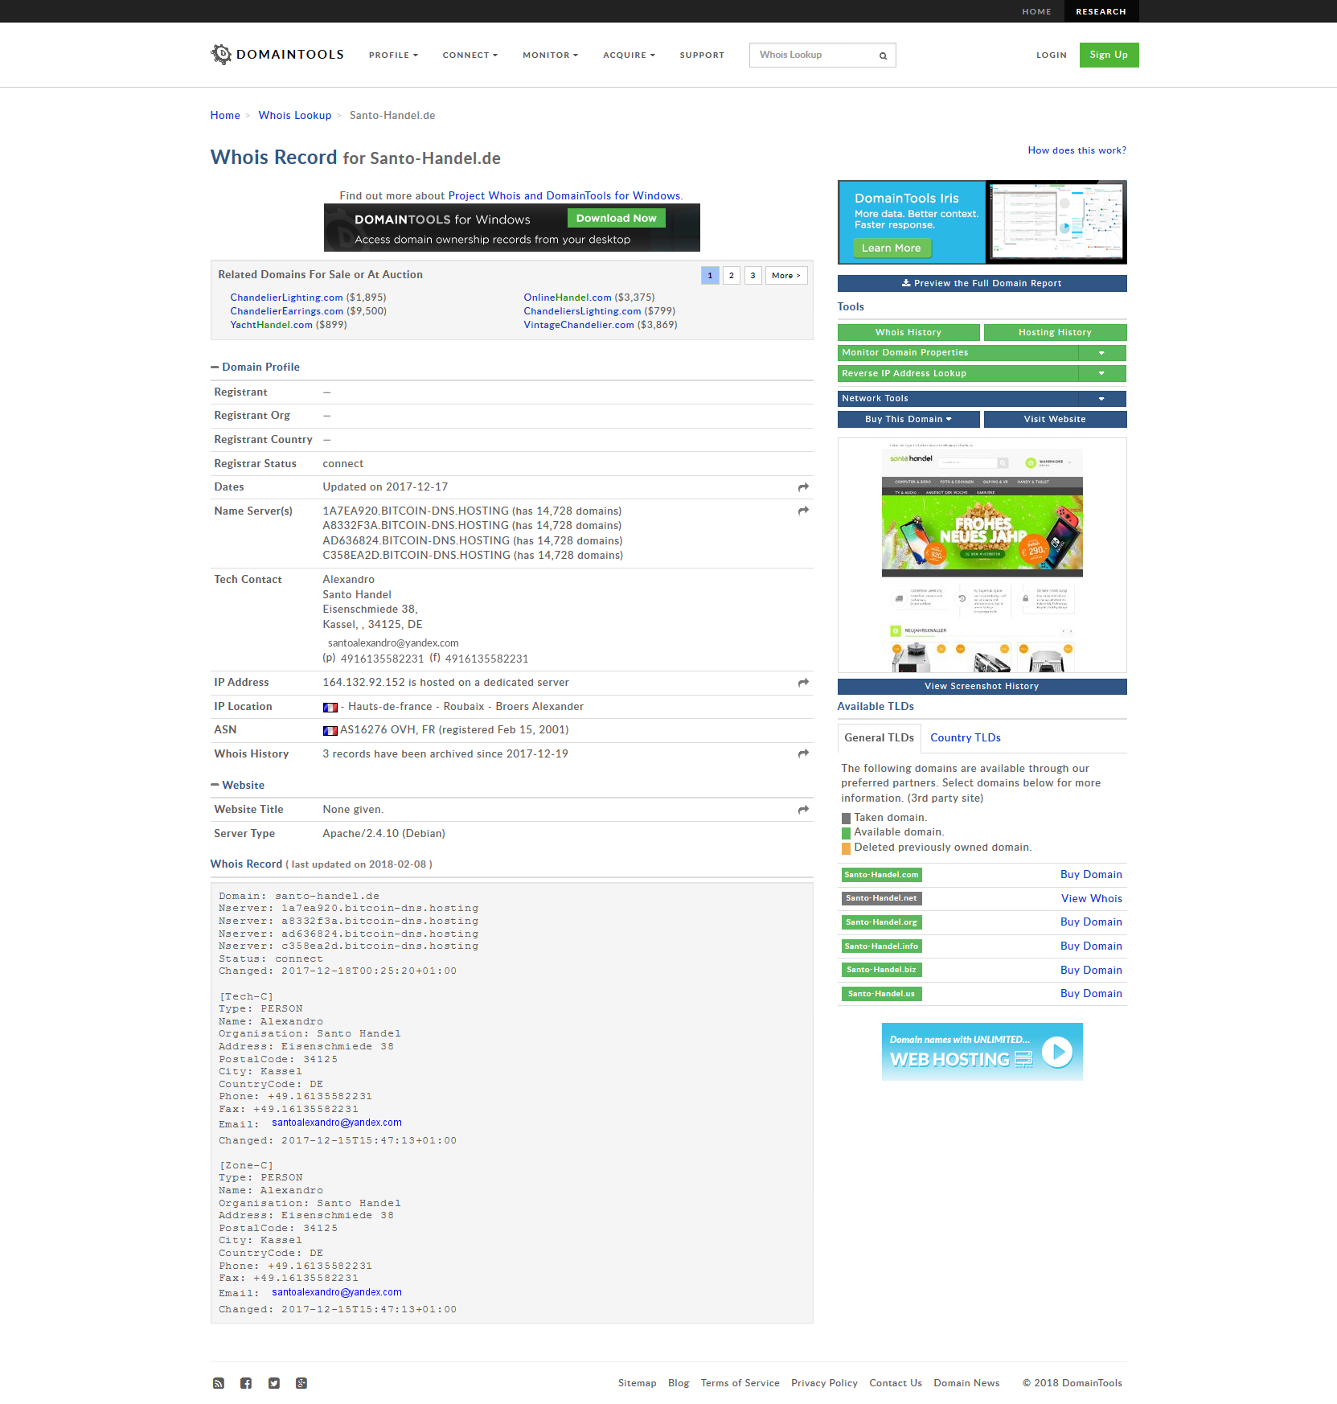Click View Screenshot History button
This screenshot has width=1337, height=1404.
pyautogui.click(x=982, y=687)
